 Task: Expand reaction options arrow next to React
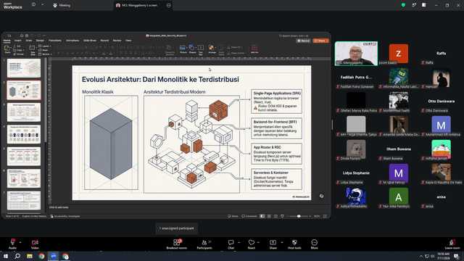pyautogui.click(x=258, y=242)
